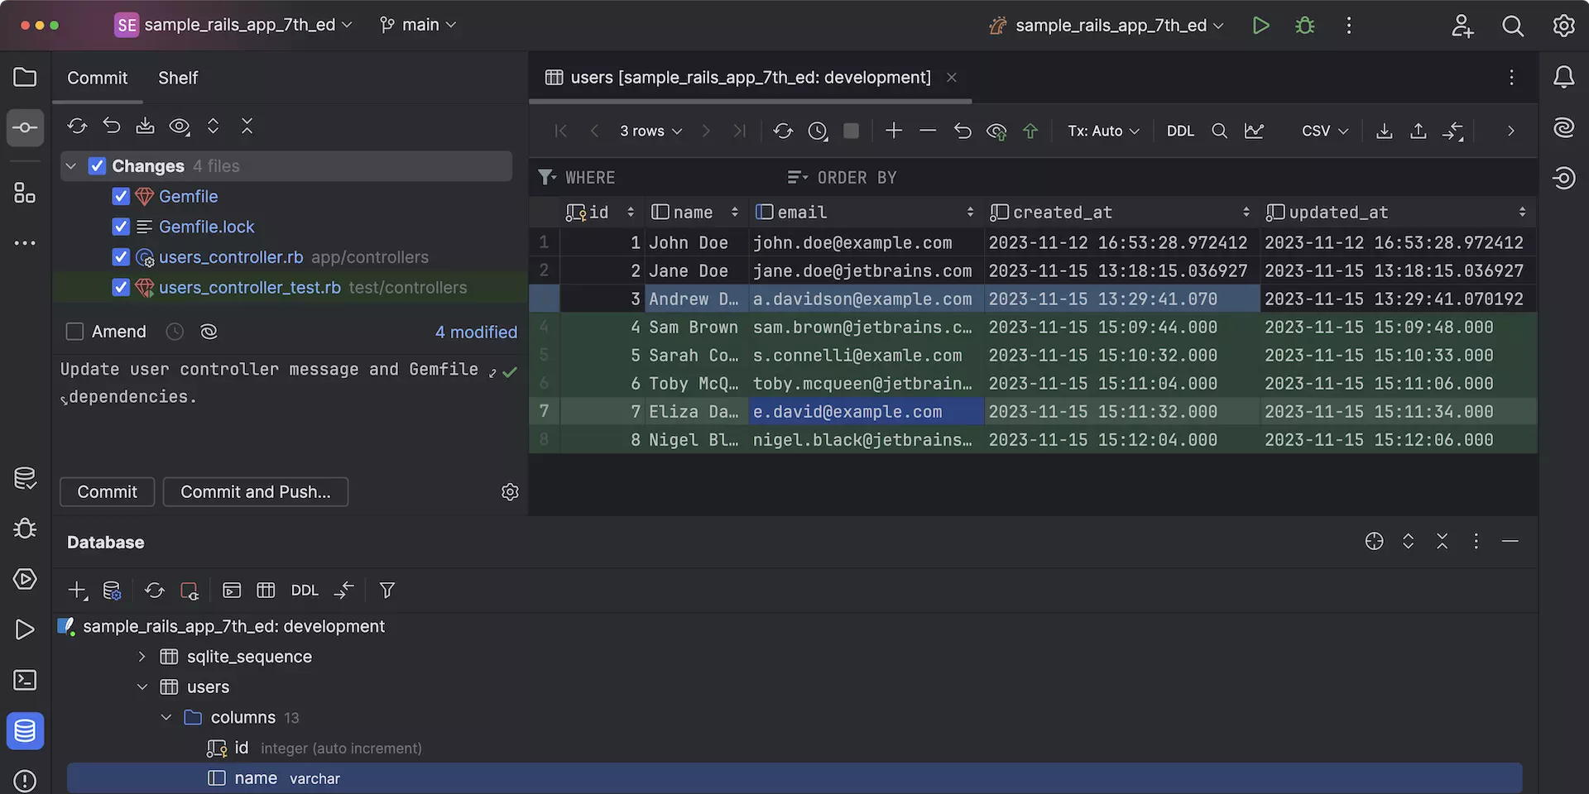Open the Tx: Auto transaction dropdown
Viewport: 1589px width, 794px height.
1102,131
